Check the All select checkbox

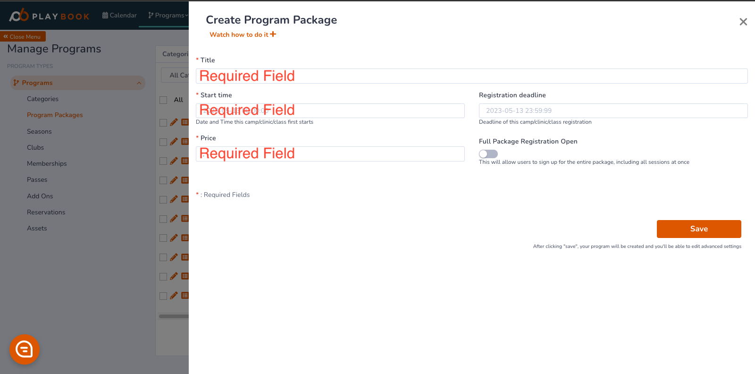coord(163,100)
